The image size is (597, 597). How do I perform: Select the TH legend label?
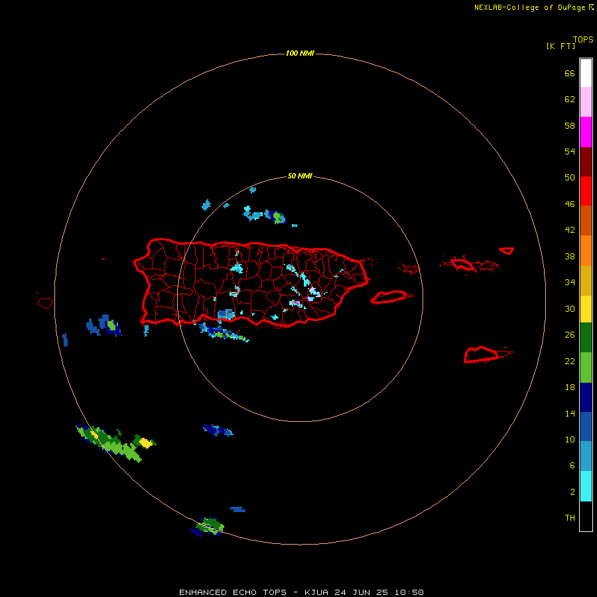click(570, 518)
